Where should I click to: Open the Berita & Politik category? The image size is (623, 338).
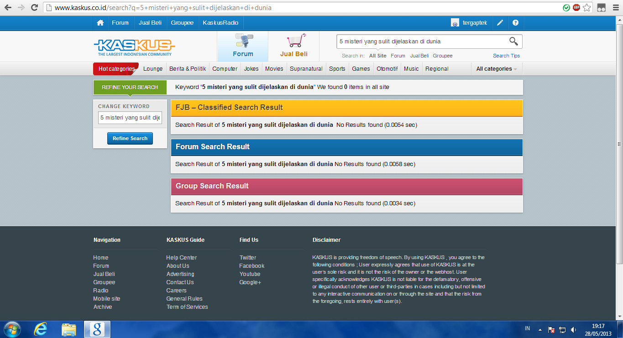click(x=188, y=69)
